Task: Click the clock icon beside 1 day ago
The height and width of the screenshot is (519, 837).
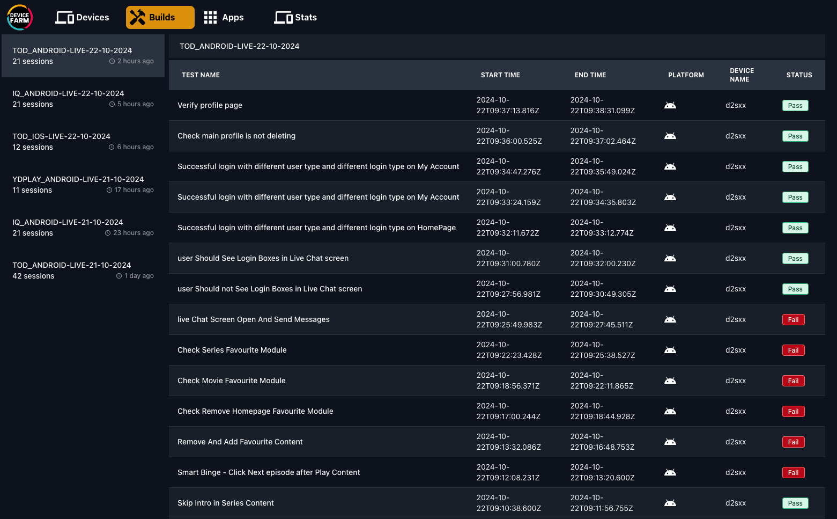Action: (119, 276)
